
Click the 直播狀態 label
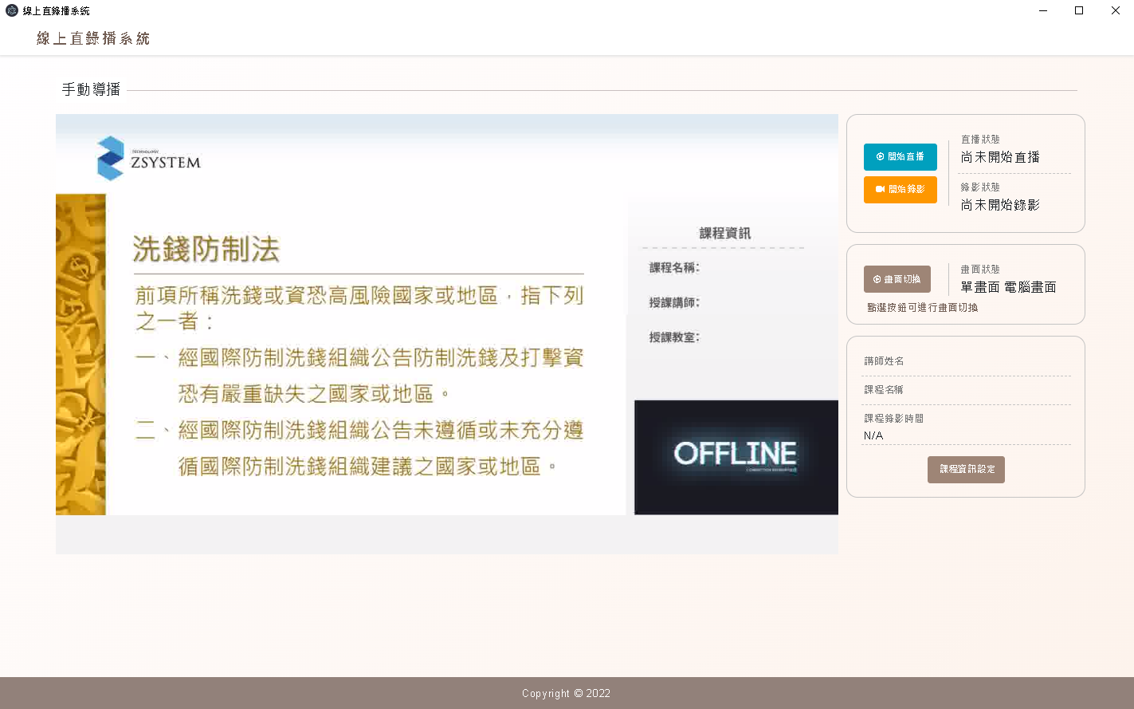coord(980,140)
